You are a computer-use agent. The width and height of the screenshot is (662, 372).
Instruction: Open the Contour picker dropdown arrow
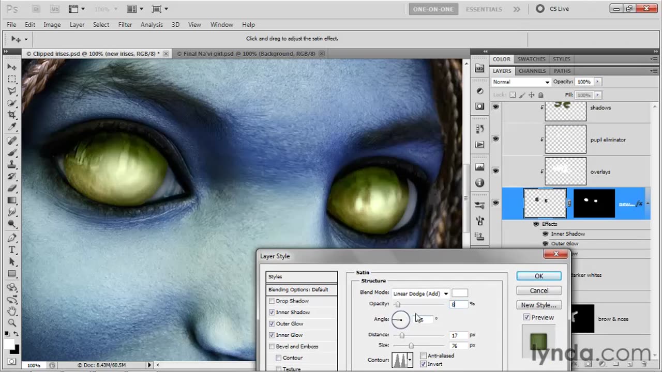coord(410,360)
